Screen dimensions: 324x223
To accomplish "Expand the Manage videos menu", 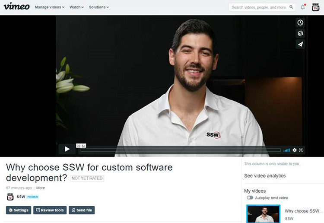I will click(49, 7).
